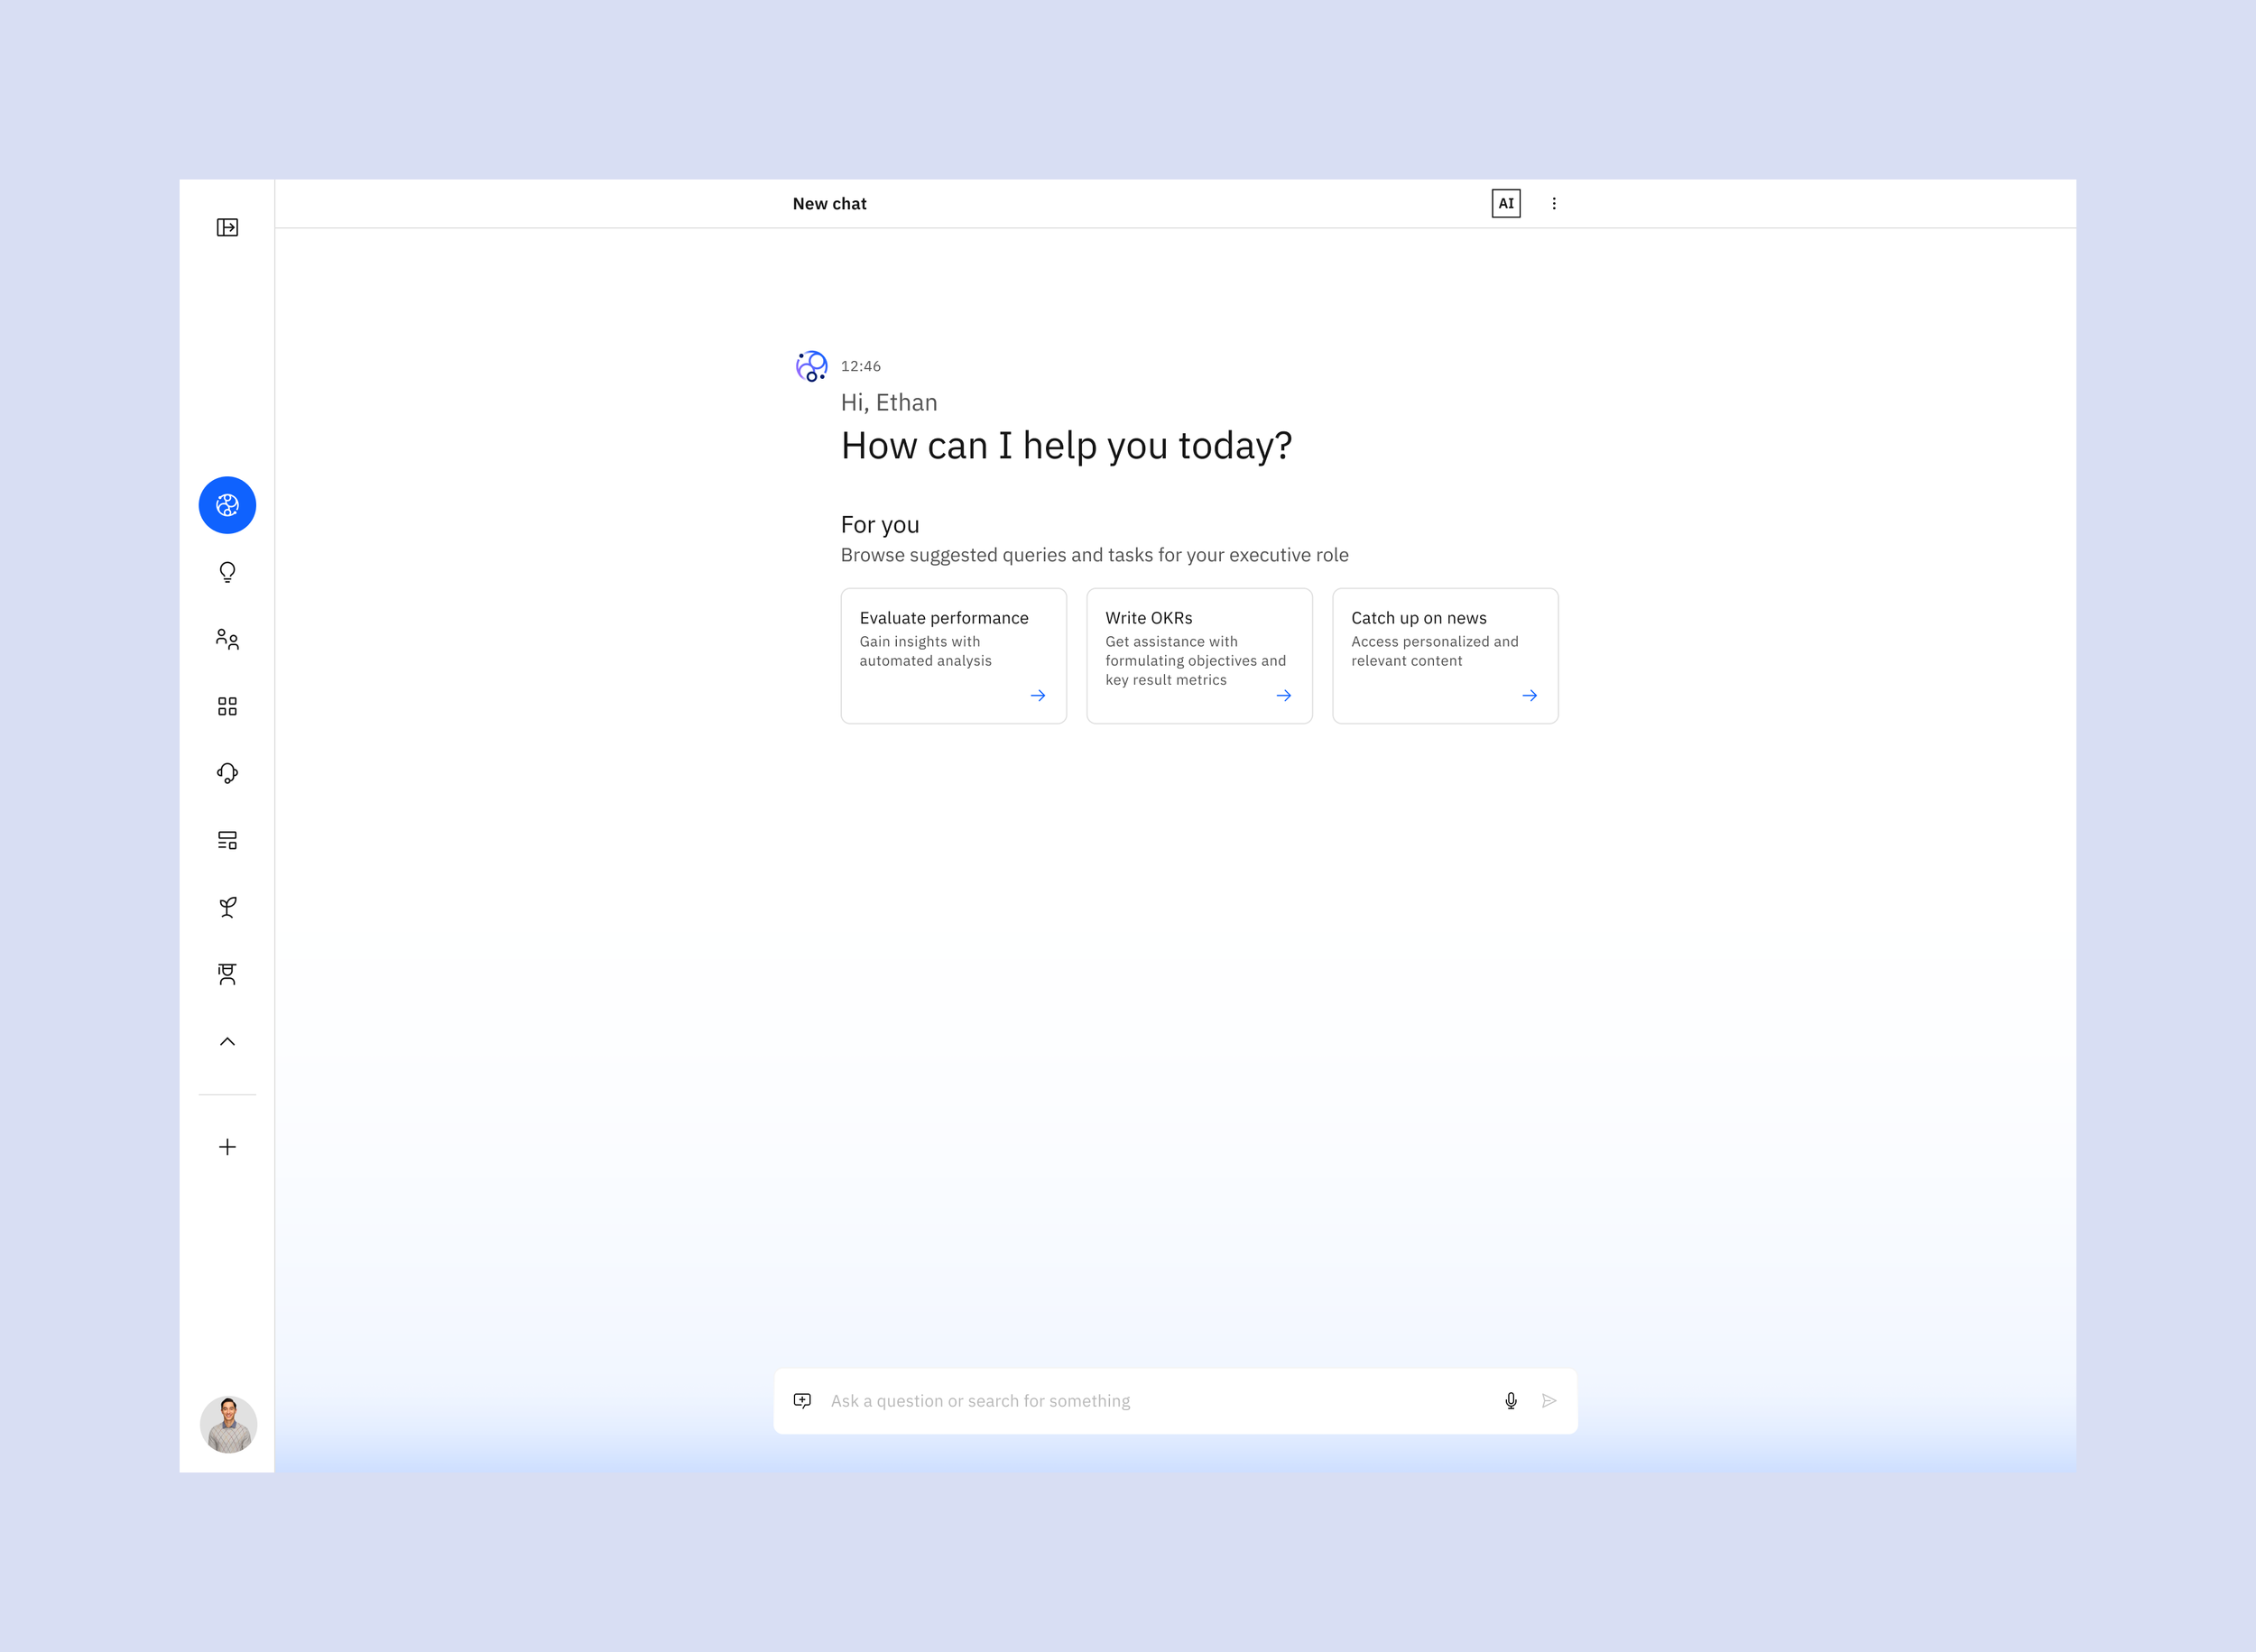
Task: Open the three-dot overflow menu
Action: pyautogui.click(x=1553, y=203)
